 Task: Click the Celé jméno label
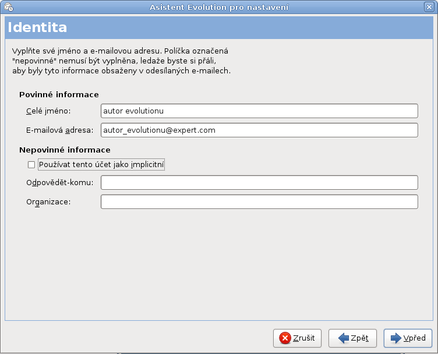click(x=48, y=111)
